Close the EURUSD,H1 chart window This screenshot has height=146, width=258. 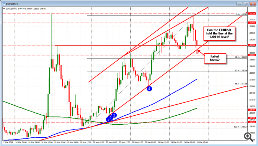252,4
